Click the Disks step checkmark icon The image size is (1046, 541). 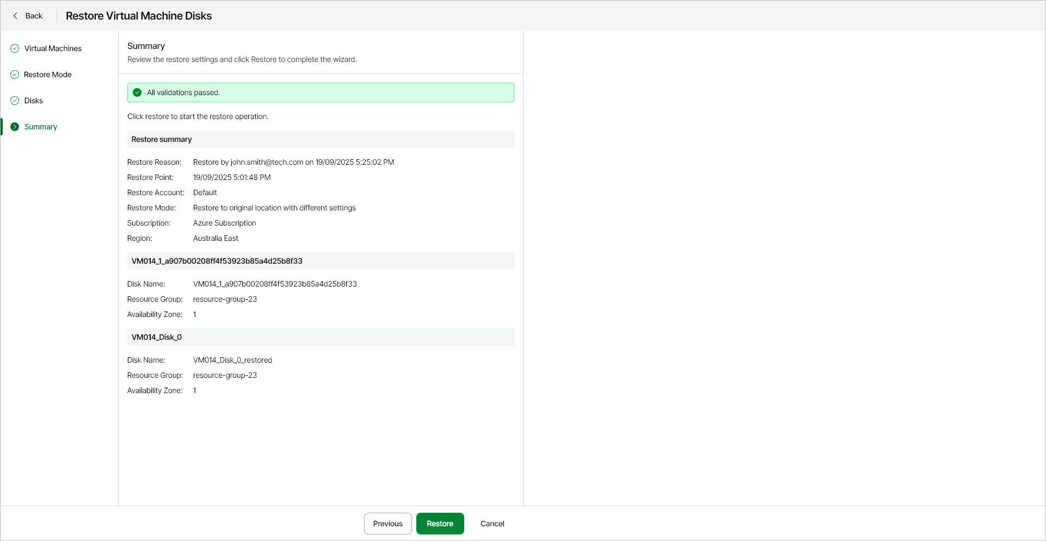pos(15,101)
